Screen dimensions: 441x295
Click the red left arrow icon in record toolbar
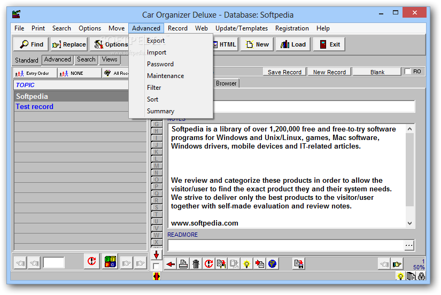(x=171, y=264)
